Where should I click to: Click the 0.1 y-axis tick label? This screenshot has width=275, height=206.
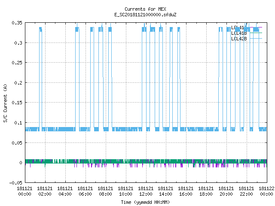(x=18, y=123)
